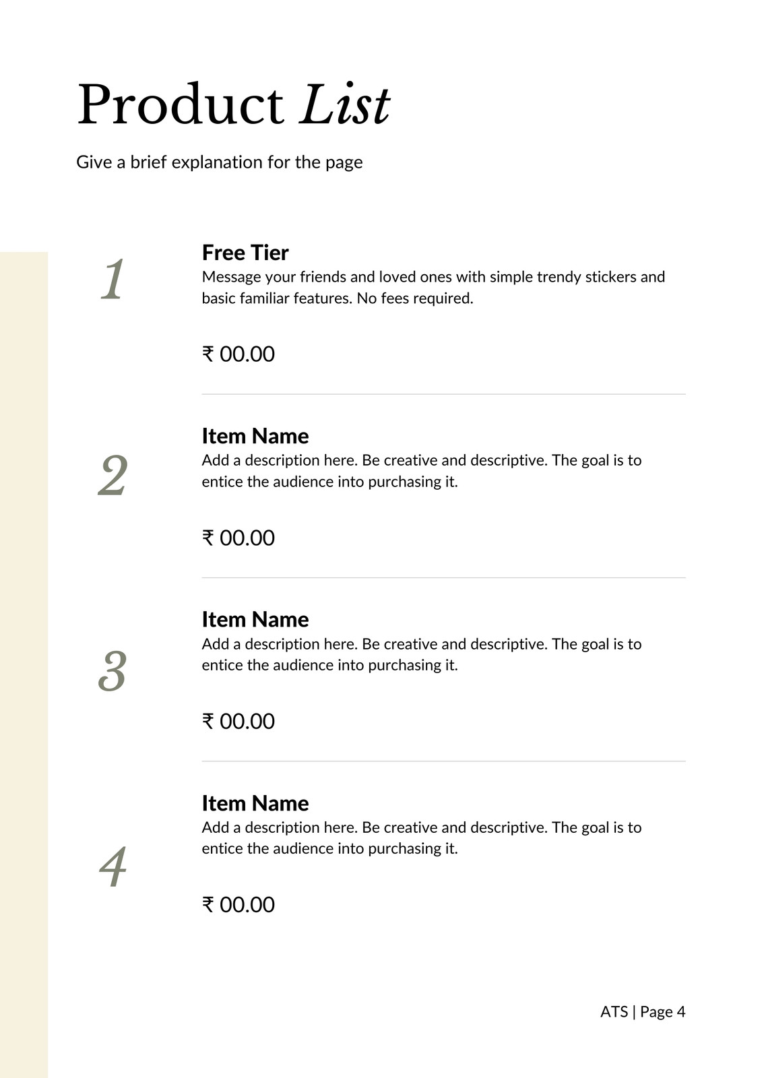Select the fourth item's 'Item Name' heading

click(x=255, y=803)
